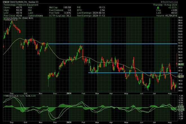
Task: Select the SCTR (LrgCap) value 38.2
Action: click(68, 16)
